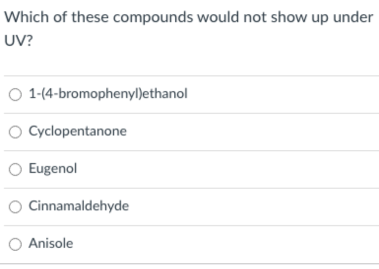The image size is (379, 269).
Task: Click the word UV? in the question
Action: (x=18, y=40)
